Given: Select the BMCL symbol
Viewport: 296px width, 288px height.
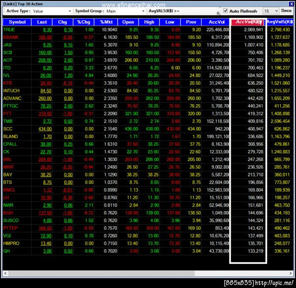Looking at the screenshot, I should [x=9, y=190].
